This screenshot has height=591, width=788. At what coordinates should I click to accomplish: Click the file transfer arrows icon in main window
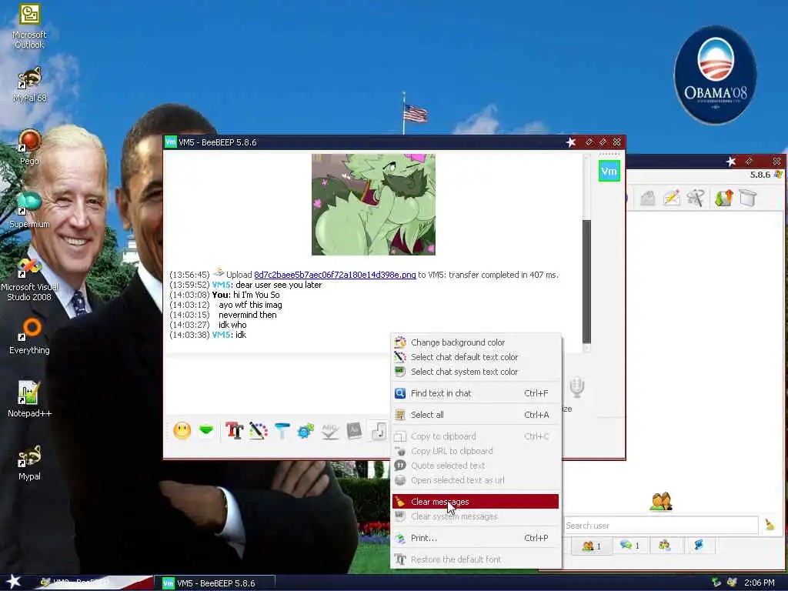(x=723, y=198)
